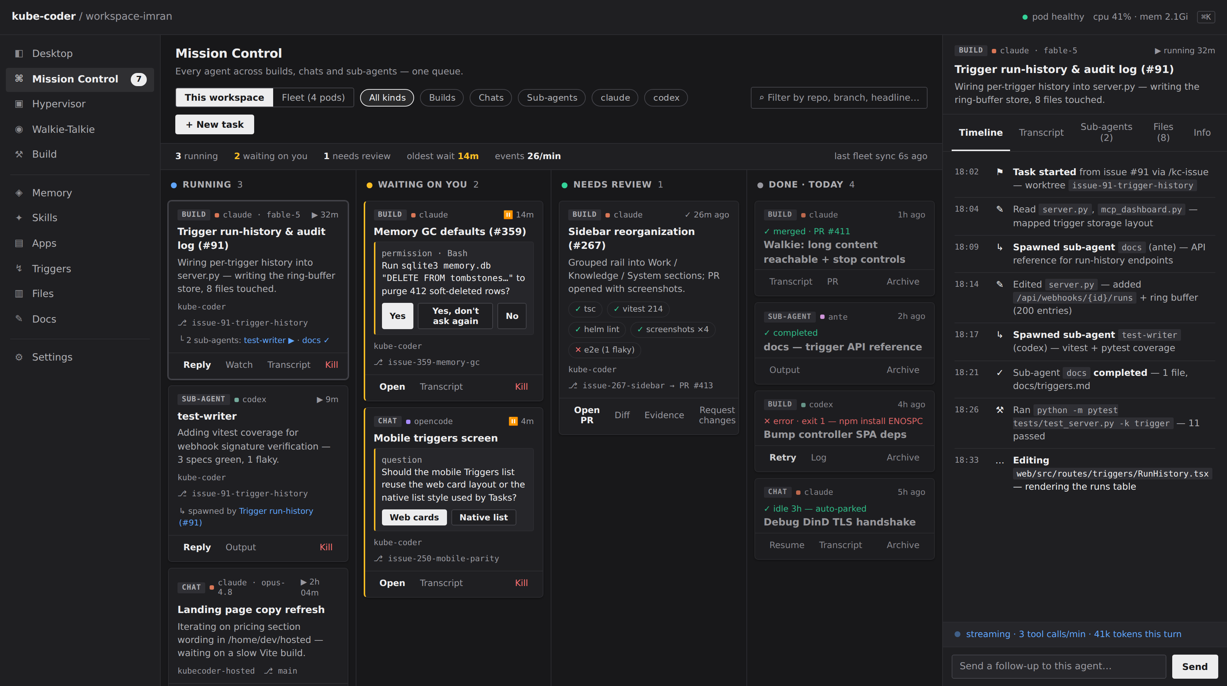Approve permission with Yes button
This screenshot has height=686, width=1227.
[397, 316]
